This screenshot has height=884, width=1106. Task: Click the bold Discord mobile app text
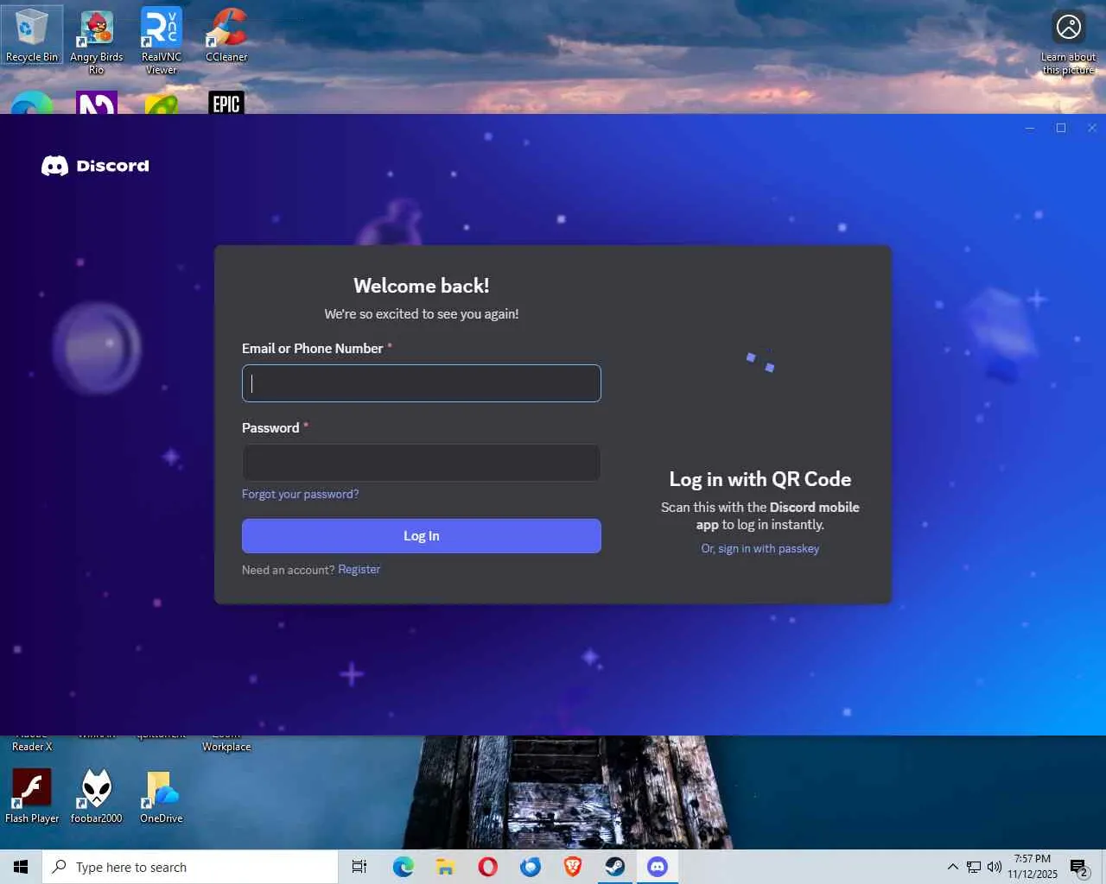coord(778,515)
